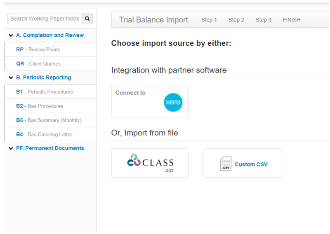The image size is (330, 234).
Task: Click the CLASS .zip logo
Action: click(x=150, y=162)
